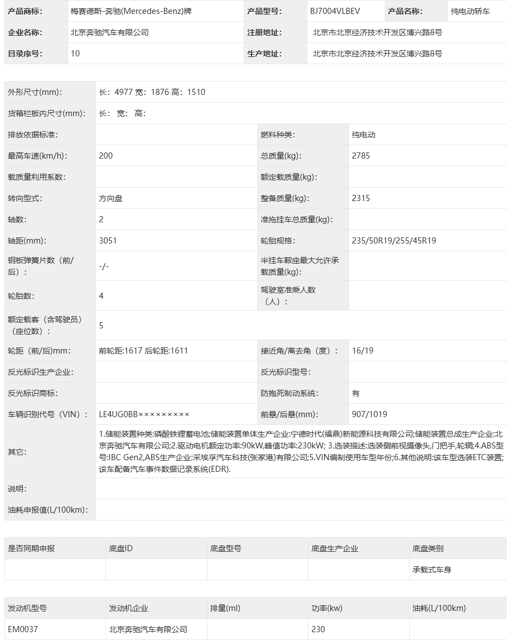This screenshot has height=640, width=507.
Task: Click the 底盘生产企业 column header
Action: pyautogui.click(x=335, y=548)
